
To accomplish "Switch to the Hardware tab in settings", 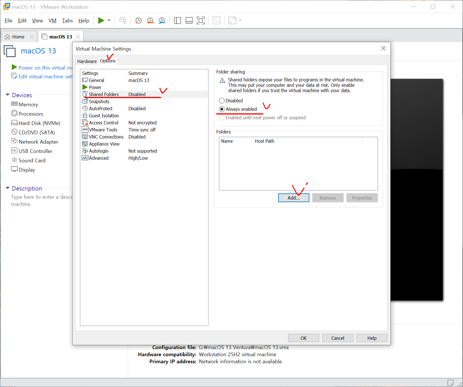I will pos(87,61).
